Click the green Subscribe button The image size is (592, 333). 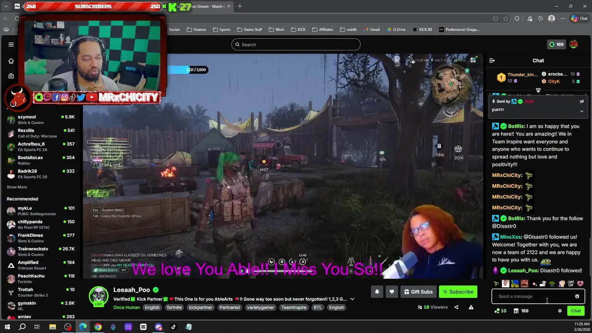tap(458, 292)
